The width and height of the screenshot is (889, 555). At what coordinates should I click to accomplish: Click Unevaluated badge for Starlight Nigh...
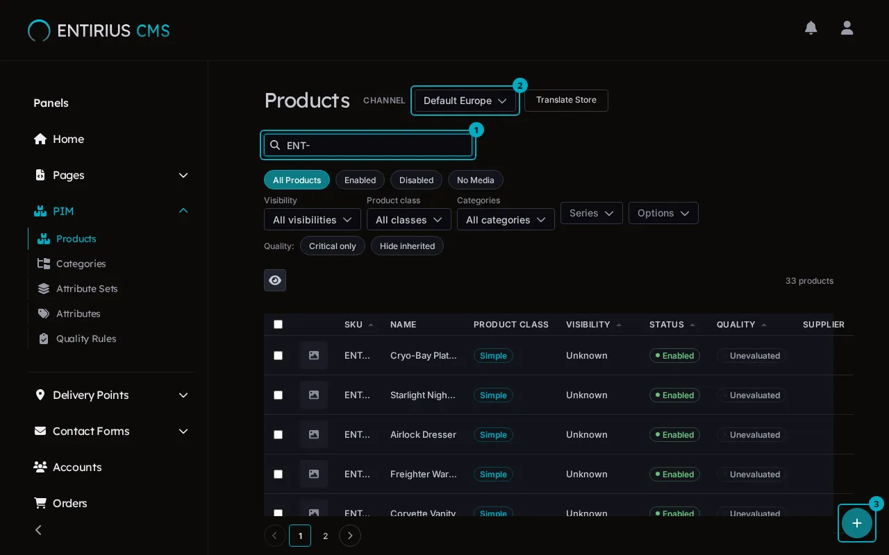click(751, 395)
